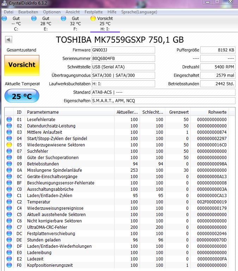Image resolution: width=238 pixels, height=271 pixels.
Task: Open the Ansicht menu
Action: point(73,12)
